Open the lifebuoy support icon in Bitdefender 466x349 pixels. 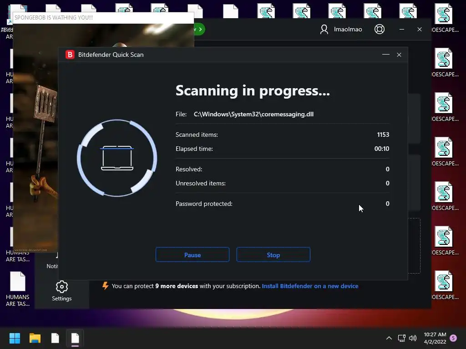[380, 29]
